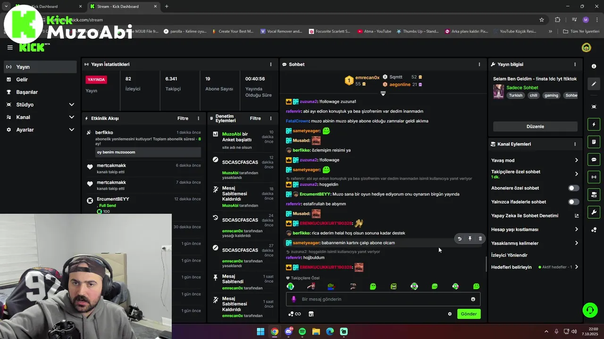Collapse the chat leaderboard with arrow

pos(383,93)
